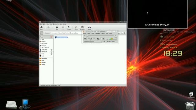Mute audio via VLC speaker icon
This screenshot has height=110, width=196.
pos(107,39)
